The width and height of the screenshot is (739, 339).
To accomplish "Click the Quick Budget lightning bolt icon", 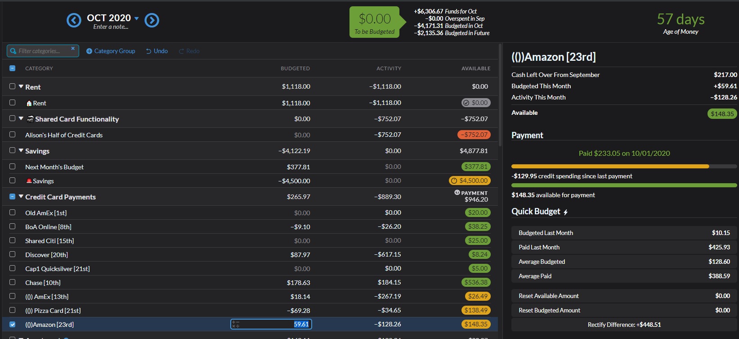I will (x=566, y=212).
